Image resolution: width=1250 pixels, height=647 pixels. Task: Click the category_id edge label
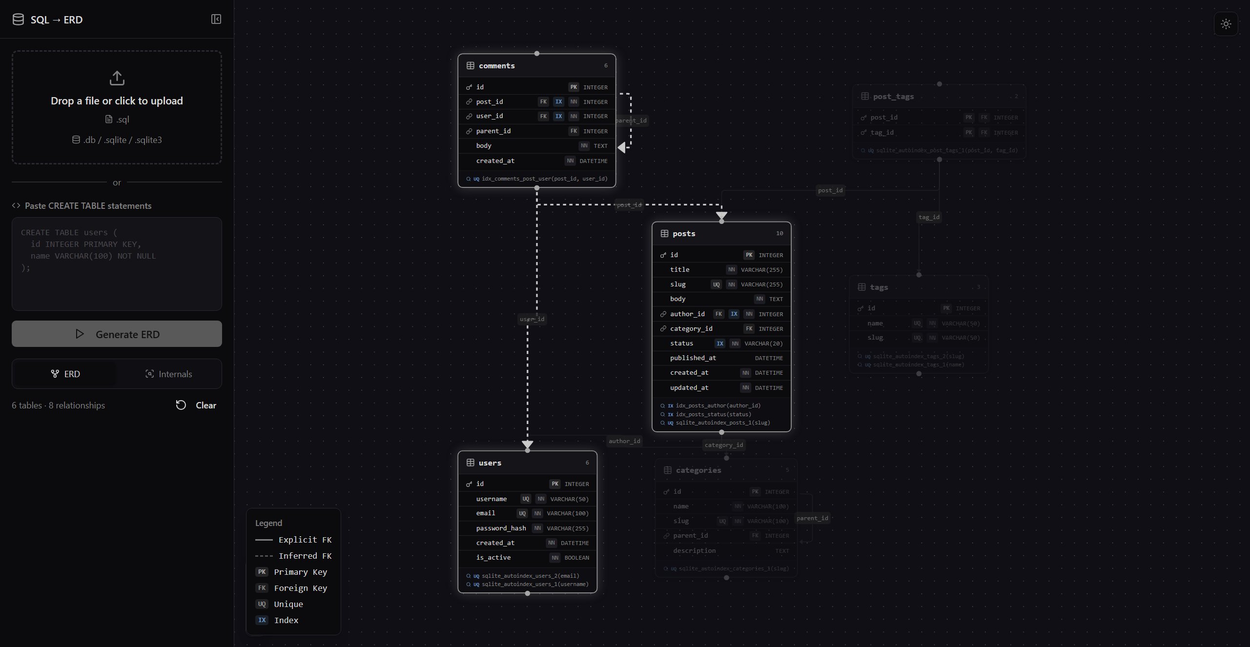724,445
